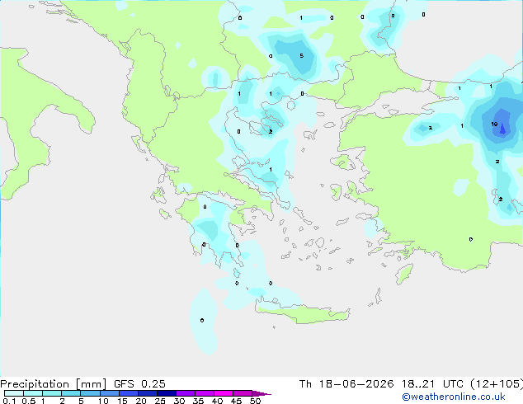
Task: Click the '0.1' legend scale value
Action: (9, 401)
